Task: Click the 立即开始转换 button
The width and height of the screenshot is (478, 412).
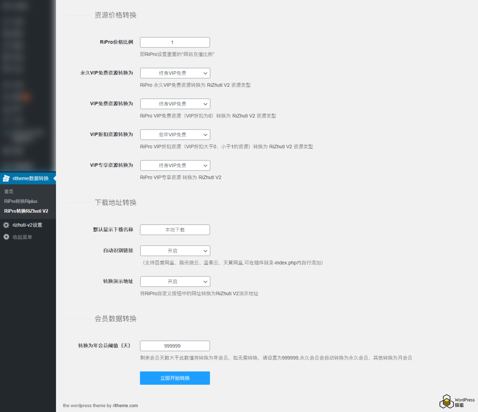Action: point(175,378)
